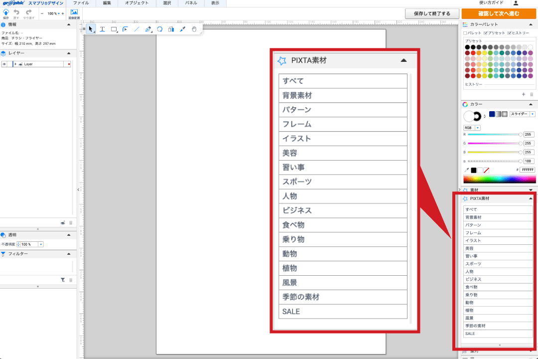538x359 pixels.
Task: Select the Rectangle tool
Action: [x=114, y=29]
